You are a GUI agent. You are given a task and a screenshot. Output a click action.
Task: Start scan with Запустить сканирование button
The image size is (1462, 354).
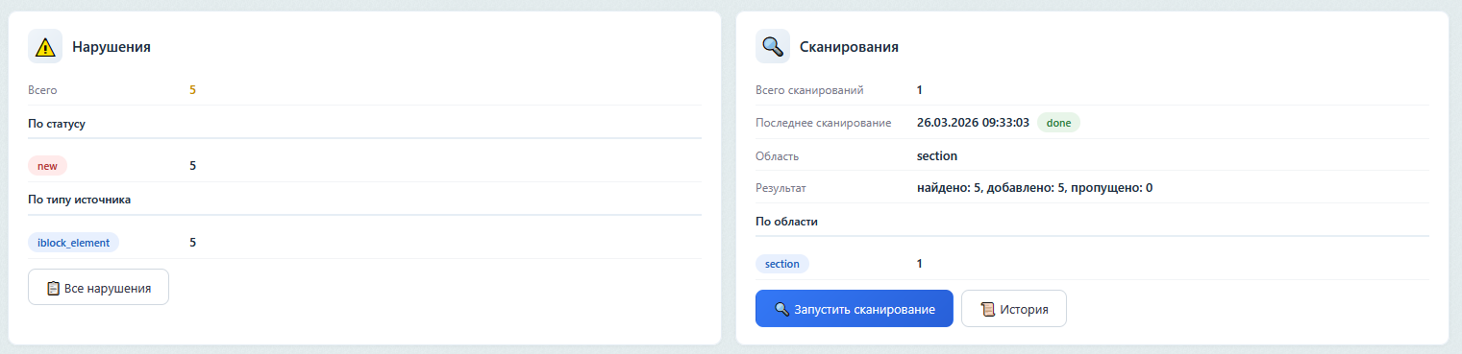855,309
